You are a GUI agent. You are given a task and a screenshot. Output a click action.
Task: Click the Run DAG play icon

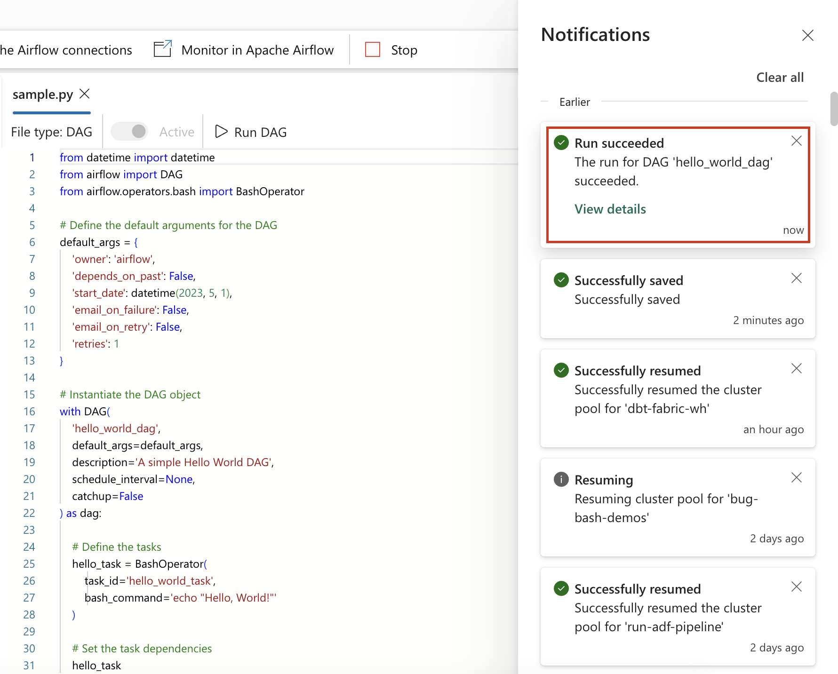(x=221, y=132)
